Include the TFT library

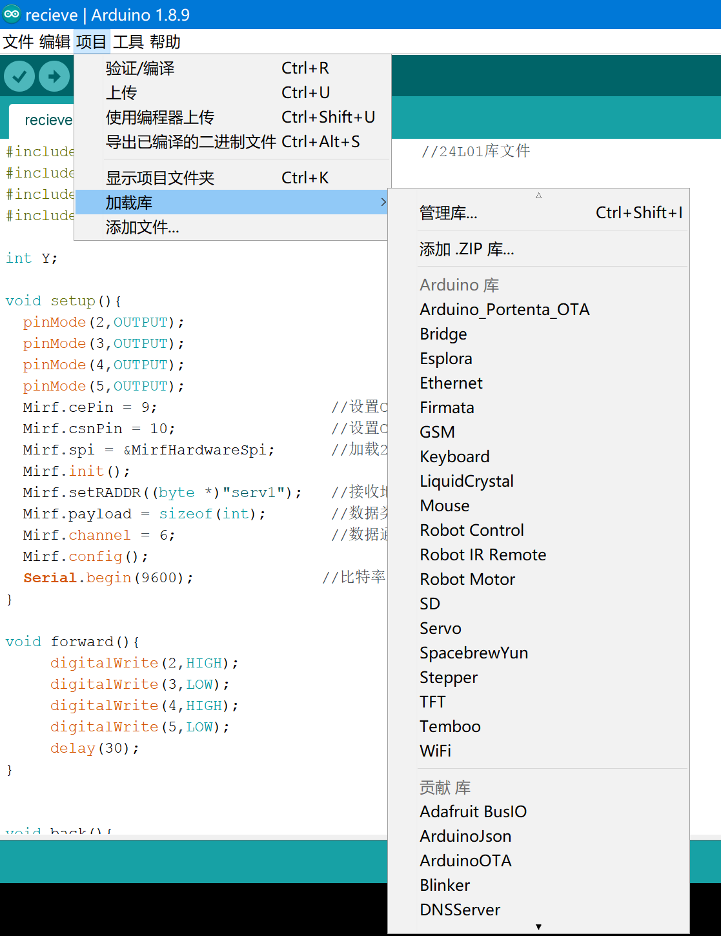click(538, 702)
